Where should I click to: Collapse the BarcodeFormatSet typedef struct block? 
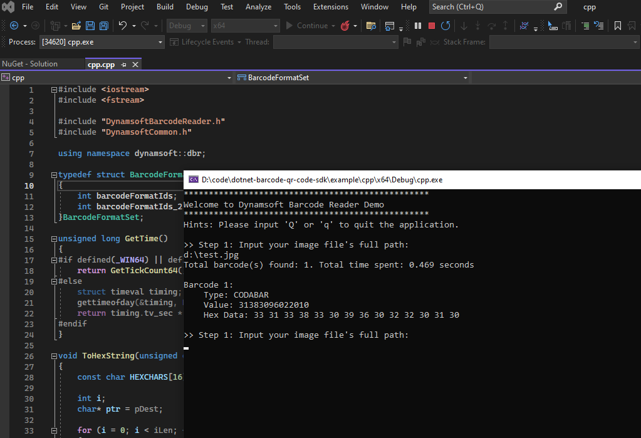coord(54,175)
